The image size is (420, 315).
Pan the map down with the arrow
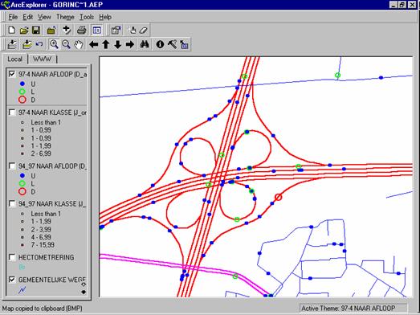tap(117, 44)
